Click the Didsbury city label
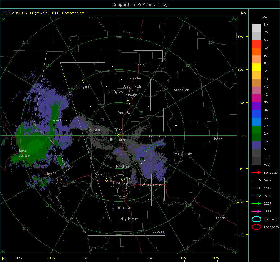 [117, 140]
